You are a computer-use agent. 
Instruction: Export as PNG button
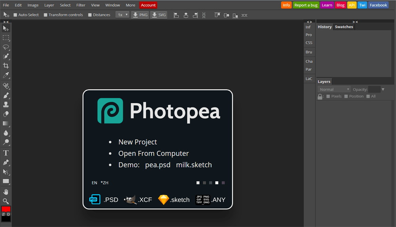point(140,15)
